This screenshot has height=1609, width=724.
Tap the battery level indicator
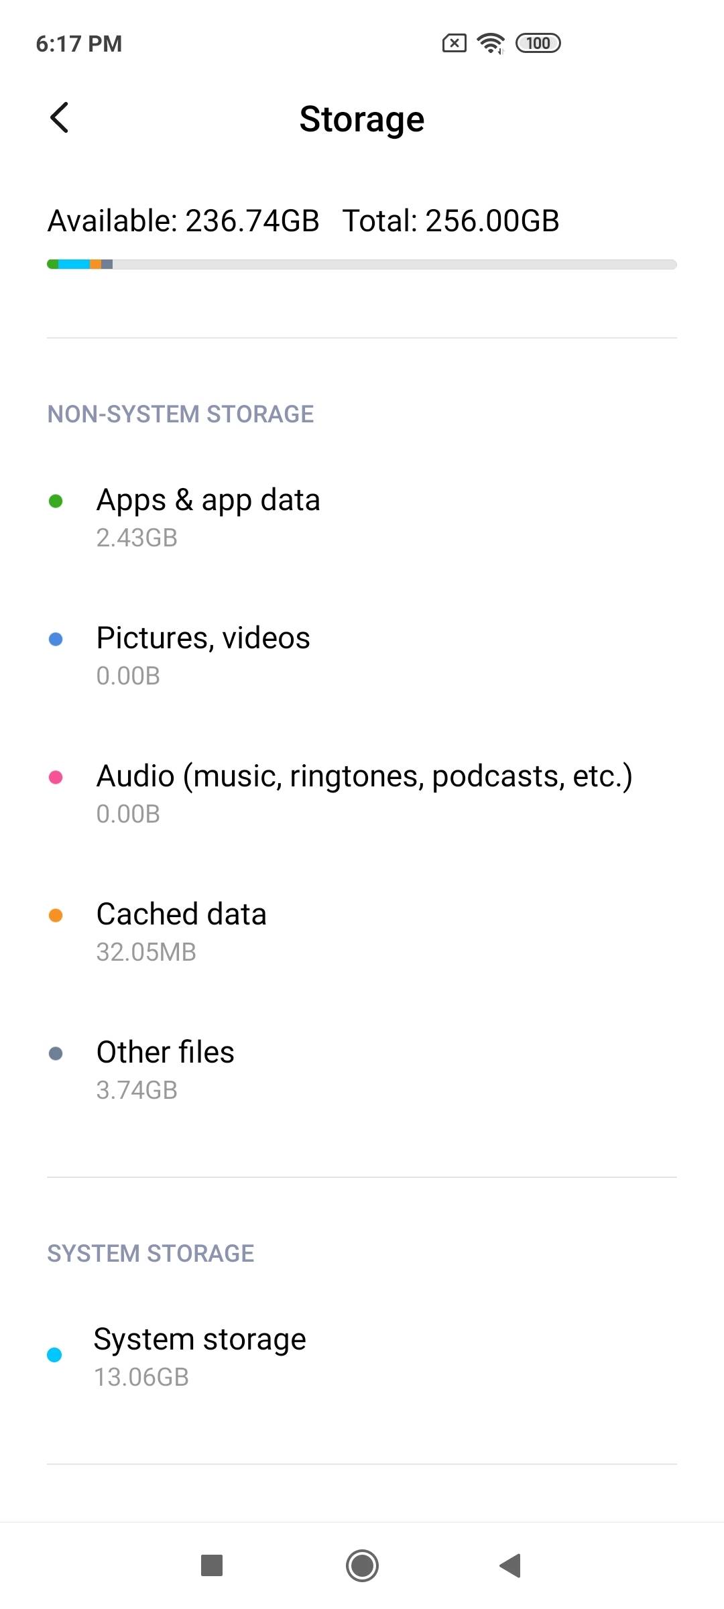(538, 44)
